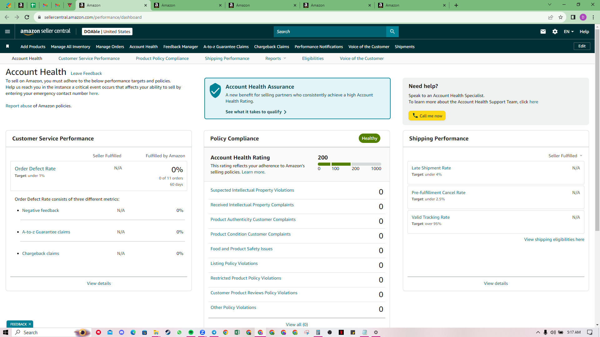The width and height of the screenshot is (600, 337).
Task: Open the Seller Fulfilled dropdown in Shipping Performance
Action: [x=565, y=156]
